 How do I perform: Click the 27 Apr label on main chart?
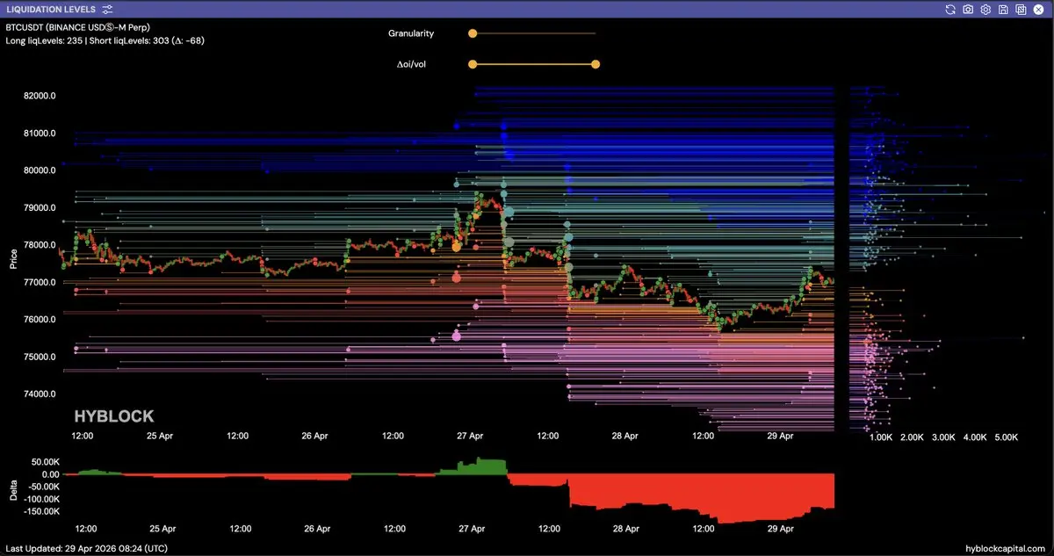point(471,436)
